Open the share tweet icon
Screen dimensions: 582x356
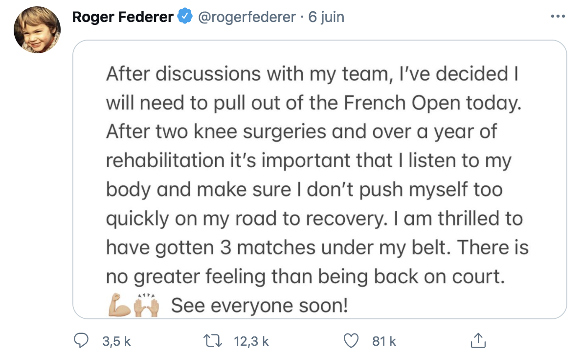(478, 340)
